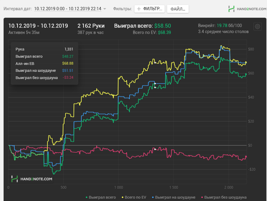Click the ФАЙЛ... button
This screenshot has height=201, width=267.
178,9
